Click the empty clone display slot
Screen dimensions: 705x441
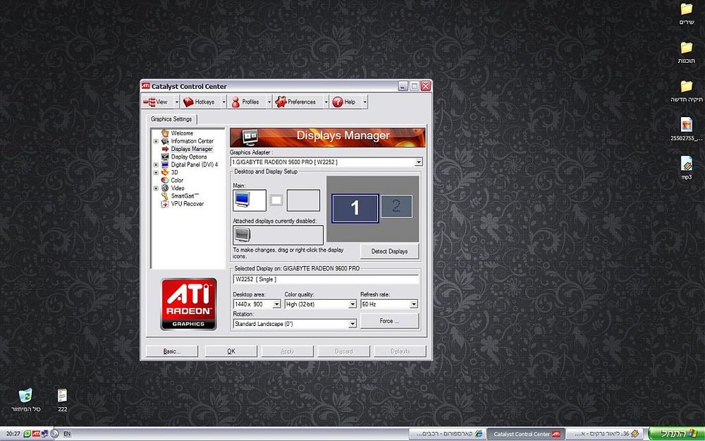tap(303, 200)
